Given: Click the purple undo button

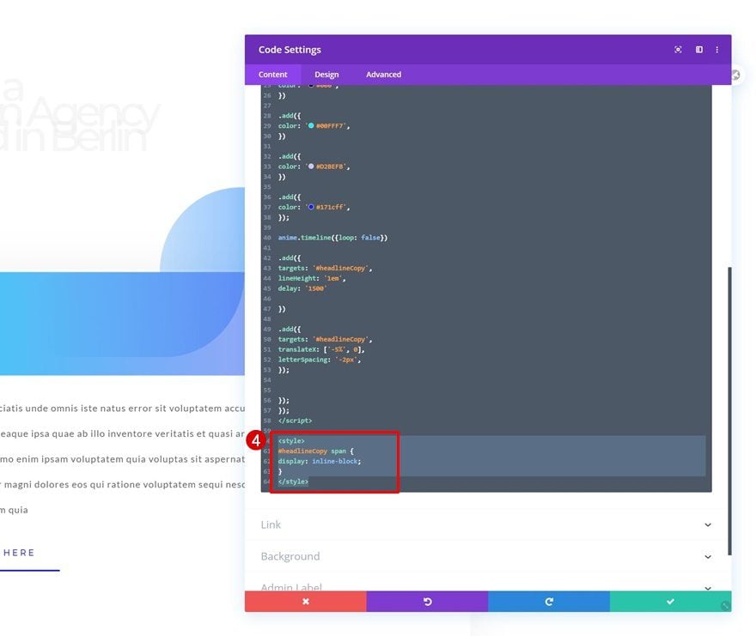Looking at the screenshot, I should coord(427,602).
